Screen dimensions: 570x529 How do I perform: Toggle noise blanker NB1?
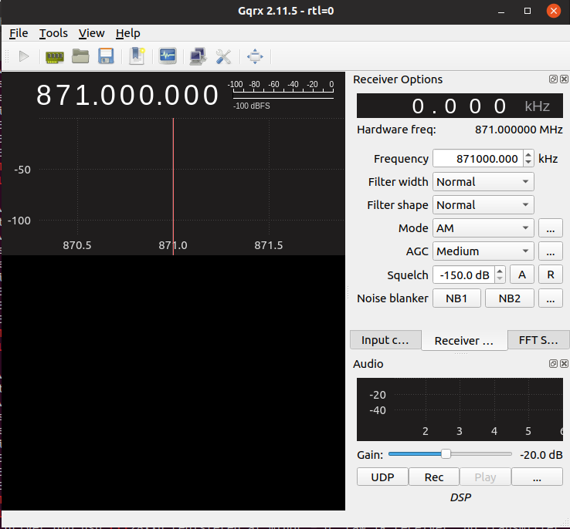click(x=456, y=298)
